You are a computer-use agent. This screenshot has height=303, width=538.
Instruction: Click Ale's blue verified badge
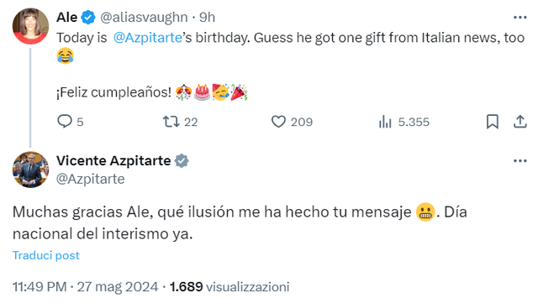pos(88,18)
